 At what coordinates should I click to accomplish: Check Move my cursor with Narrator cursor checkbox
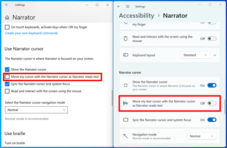tap(7, 77)
